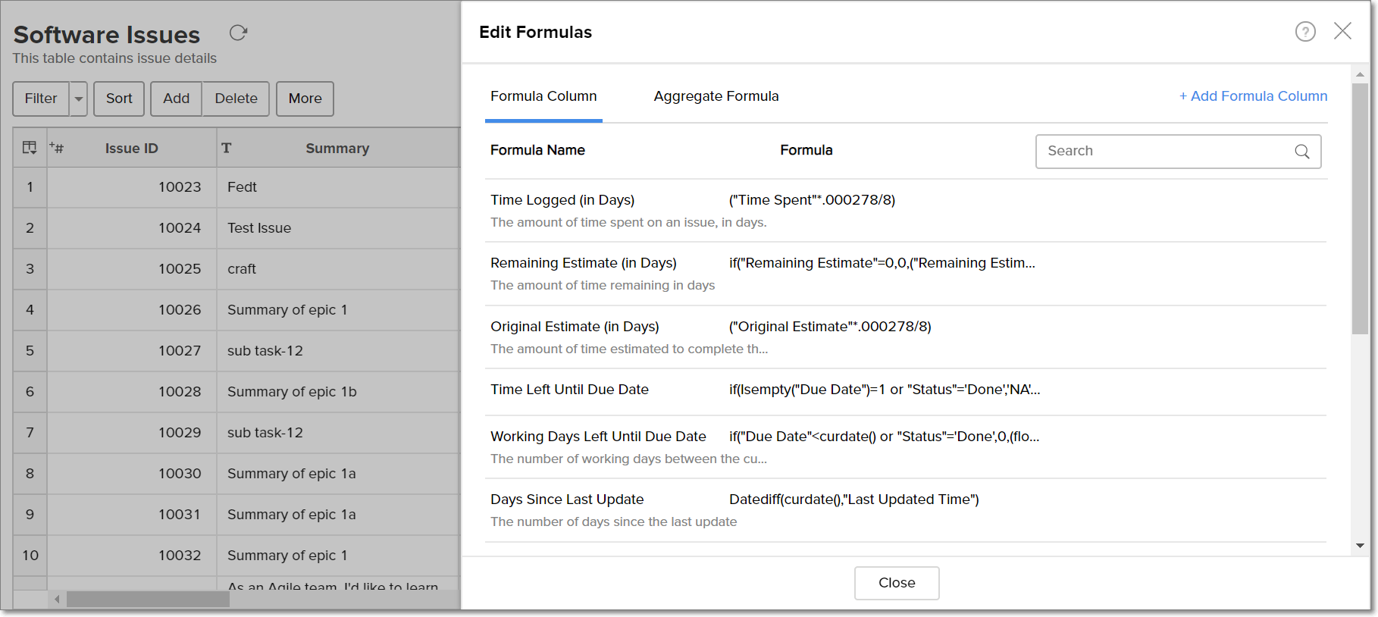1378x617 pixels.
Task: Expand the Filter dropdown arrow
Action: tap(79, 99)
